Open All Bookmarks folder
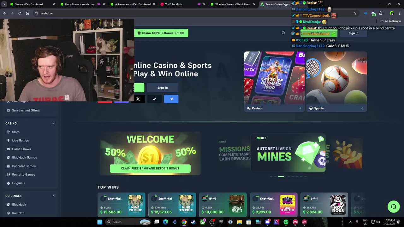 tap(390, 21)
